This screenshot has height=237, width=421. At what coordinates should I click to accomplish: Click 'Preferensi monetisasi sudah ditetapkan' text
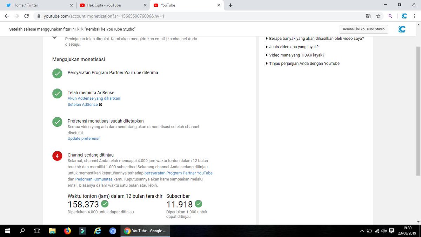point(106,121)
